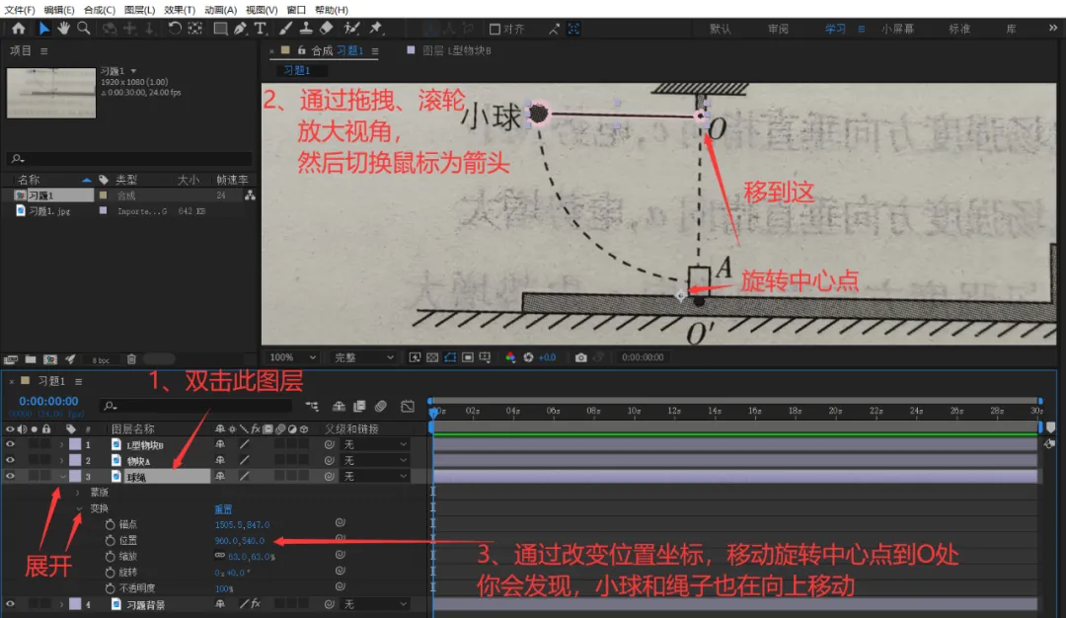Activate the Rotation tool
Image resolution: width=1066 pixels, height=618 pixels.
pos(175,29)
